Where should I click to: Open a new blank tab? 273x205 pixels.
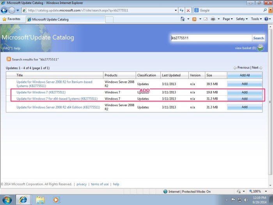109,20
